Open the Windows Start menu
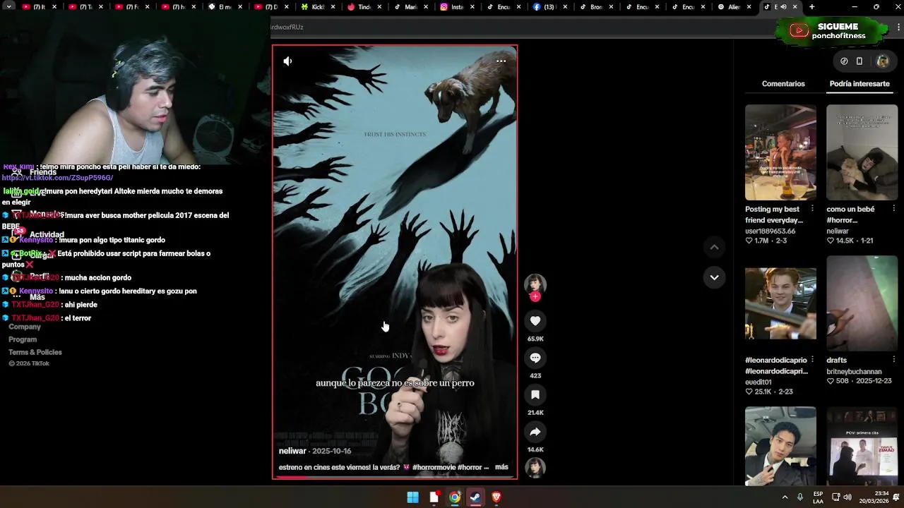904x508 pixels. tap(412, 497)
